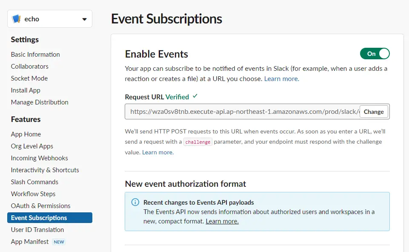Viewport: 409px width, 252px height.
Task: Go to Slash Commands page
Action: pos(35,182)
